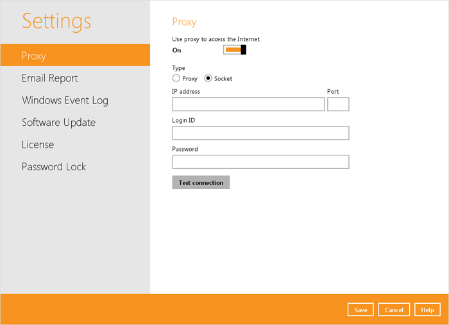Image resolution: width=449 pixels, height=325 pixels.
Task: Go to Windows Event Log settings
Action: 65,100
